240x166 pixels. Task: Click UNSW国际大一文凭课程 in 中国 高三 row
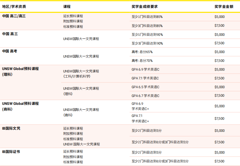(81, 39)
